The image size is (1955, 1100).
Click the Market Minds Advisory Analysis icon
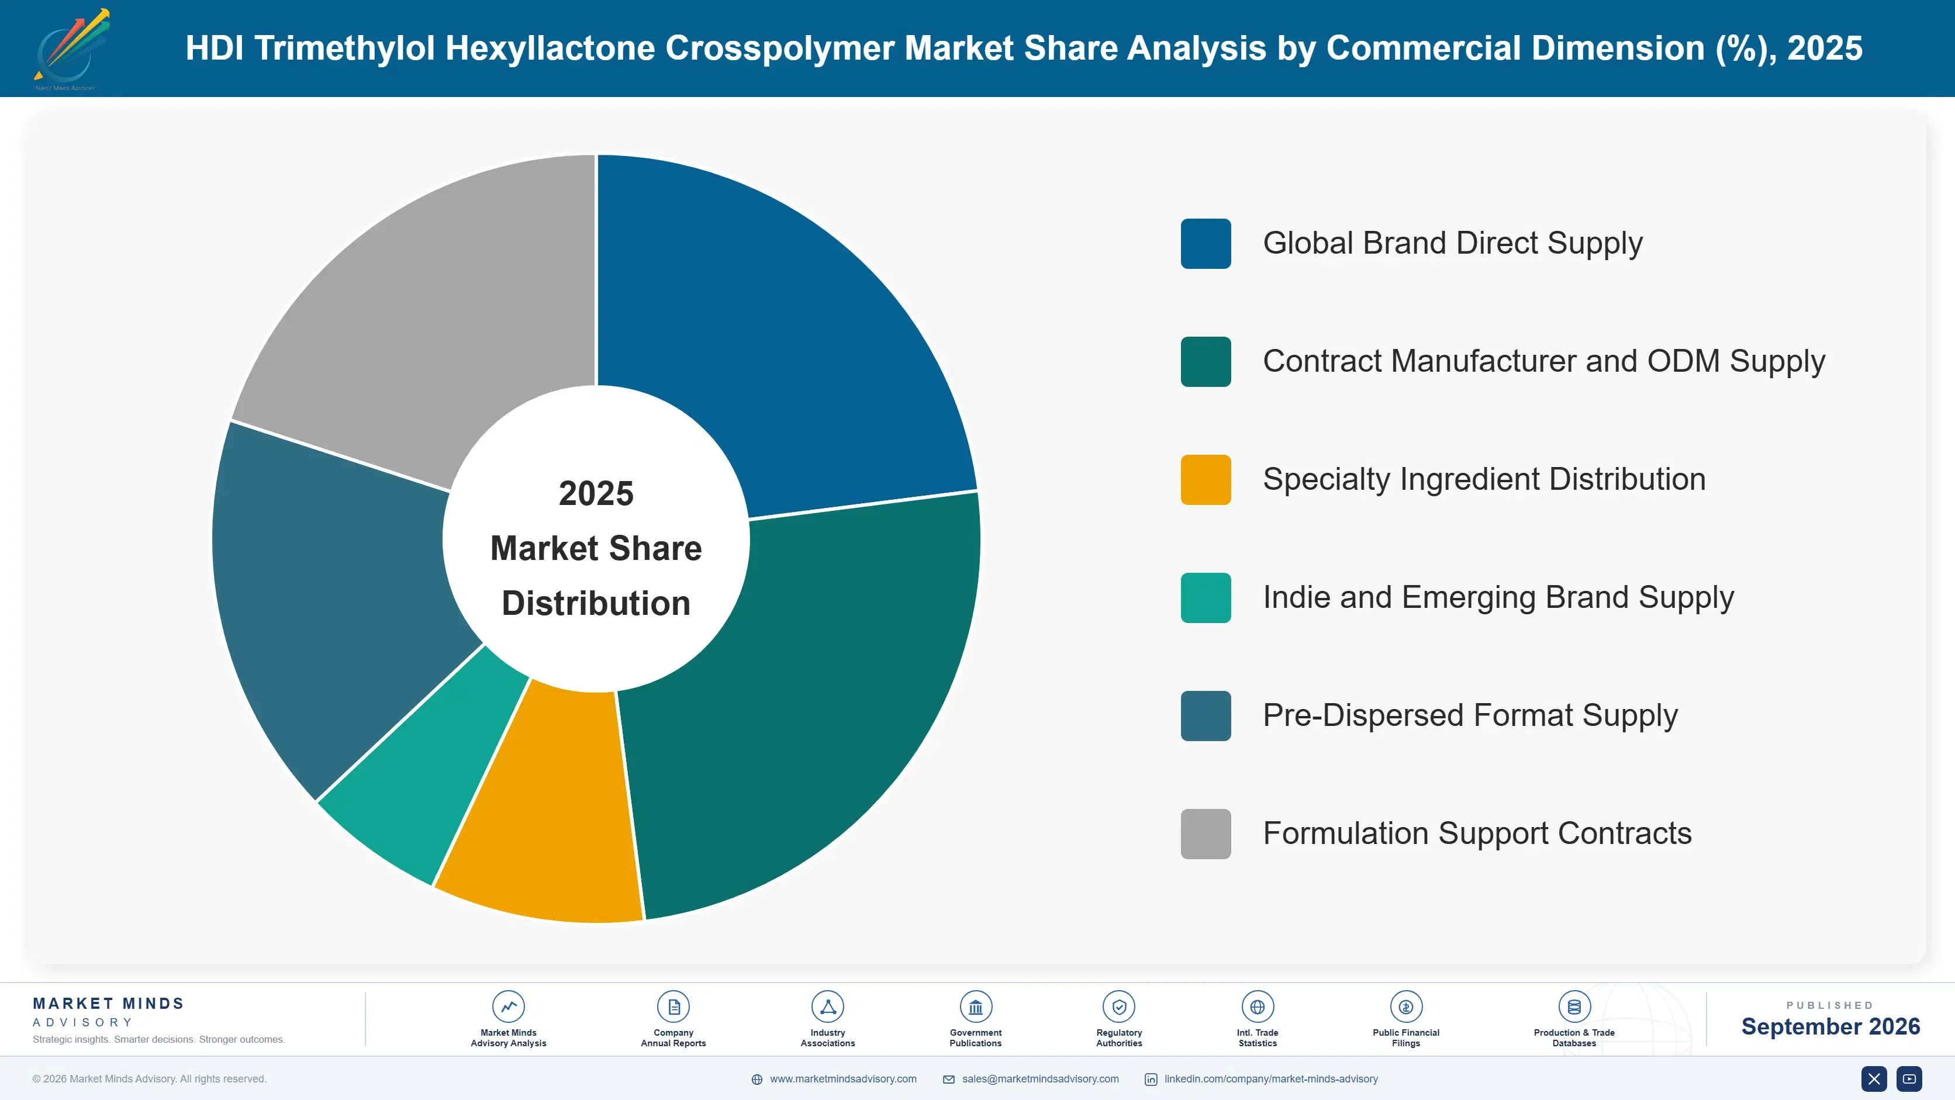[509, 1006]
